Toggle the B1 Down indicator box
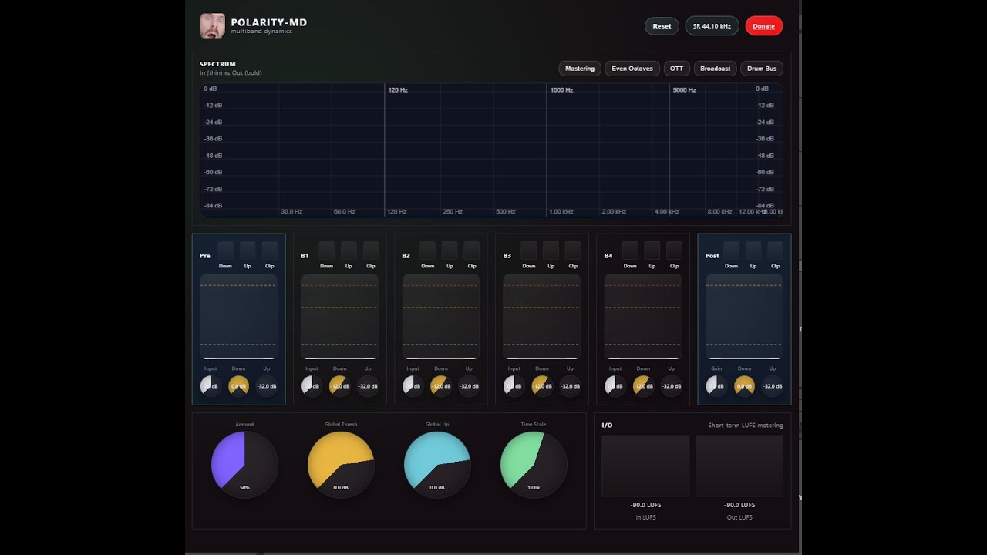The height and width of the screenshot is (555, 987). [x=327, y=250]
